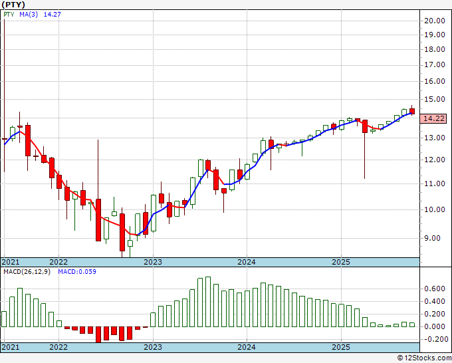Click the 17.00 price axis label

pyautogui.click(x=435, y=64)
